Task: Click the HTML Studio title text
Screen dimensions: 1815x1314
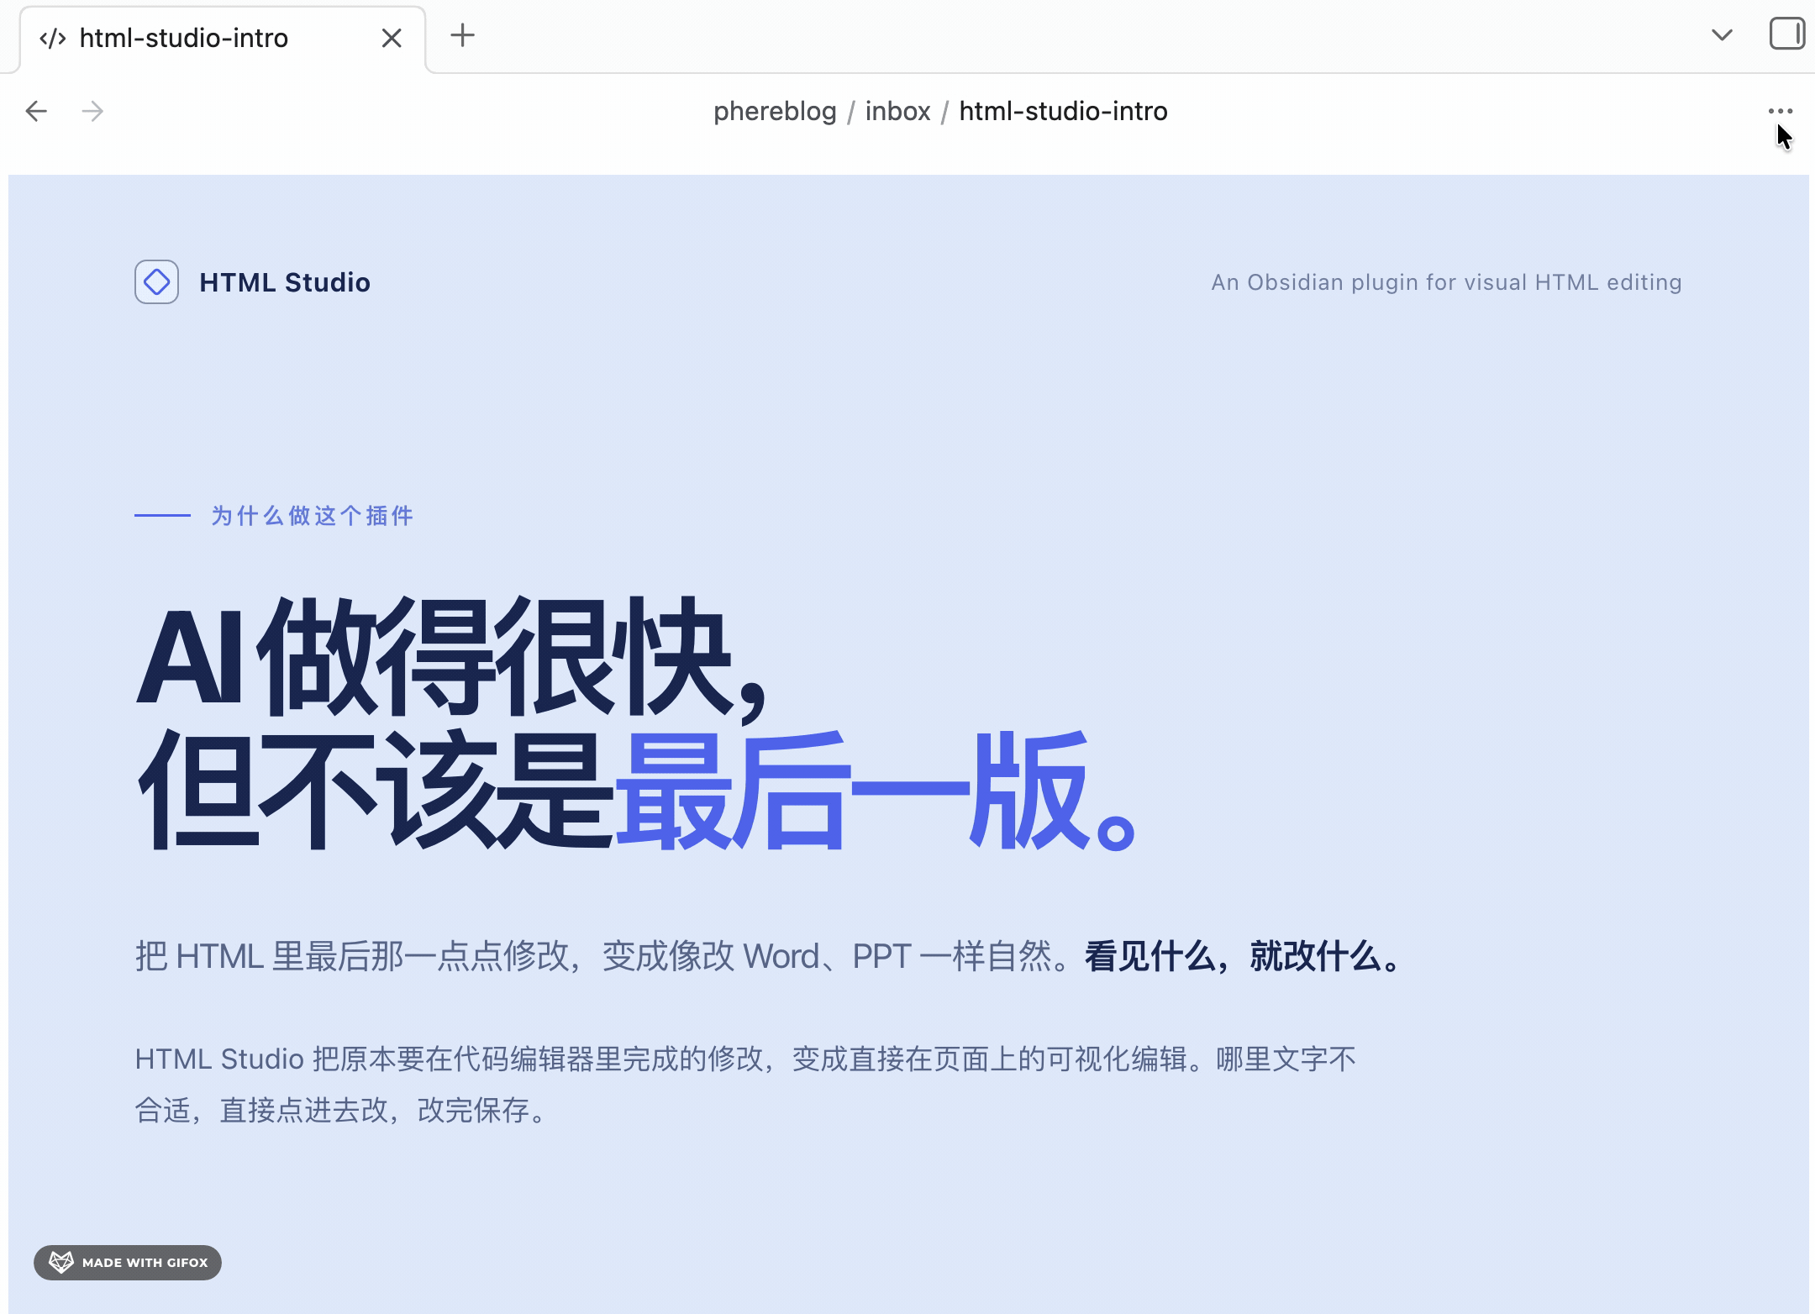Action: (285, 282)
